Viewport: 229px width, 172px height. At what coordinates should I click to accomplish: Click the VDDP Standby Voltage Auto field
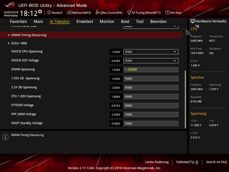(x=151, y=123)
